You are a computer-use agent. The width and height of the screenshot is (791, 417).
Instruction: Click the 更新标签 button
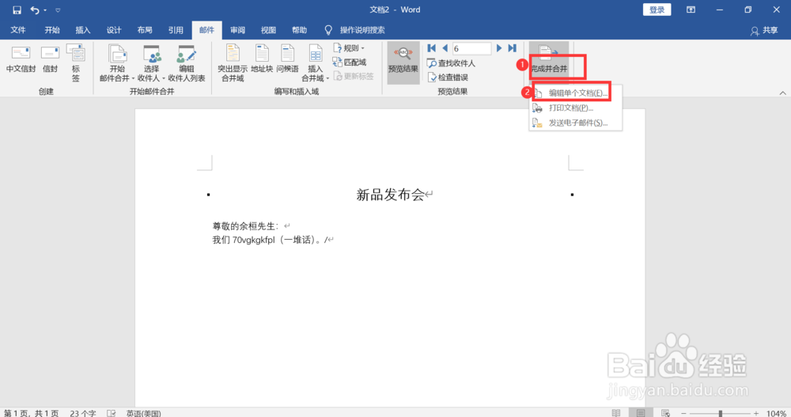click(x=353, y=76)
